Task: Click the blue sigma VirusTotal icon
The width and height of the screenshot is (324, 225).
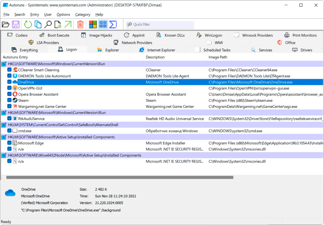Action: [x=113, y=24]
